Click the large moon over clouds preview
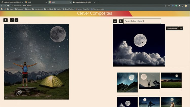Image resolution: width=190 pixels, height=107 pixels. point(139,45)
